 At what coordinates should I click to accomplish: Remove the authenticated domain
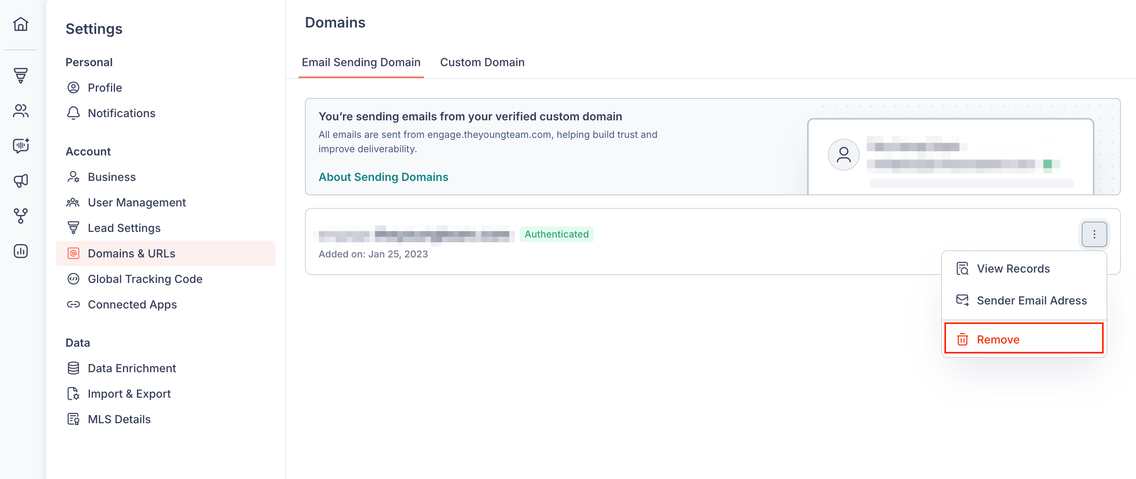[1023, 339]
